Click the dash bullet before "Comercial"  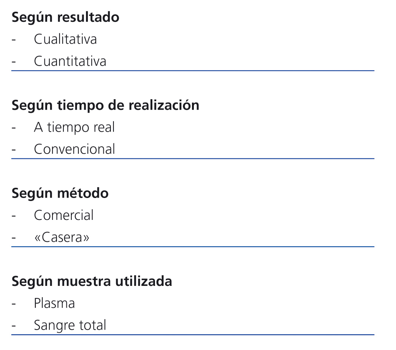pos(14,216)
